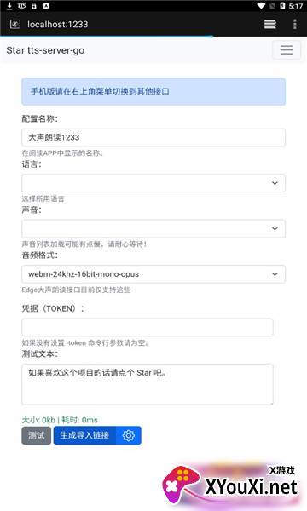Click the localhost:1233 address bar

tap(58, 24)
